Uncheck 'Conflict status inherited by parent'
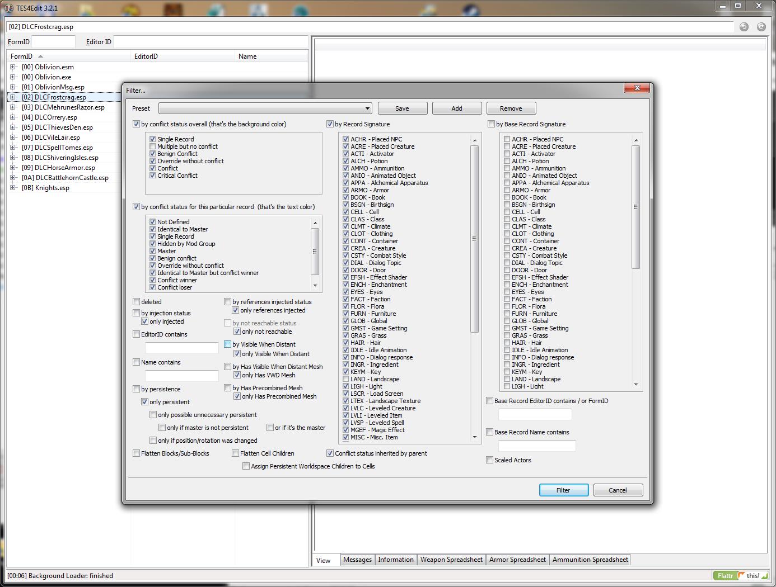776x587 pixels. click(x=330, y=453)
